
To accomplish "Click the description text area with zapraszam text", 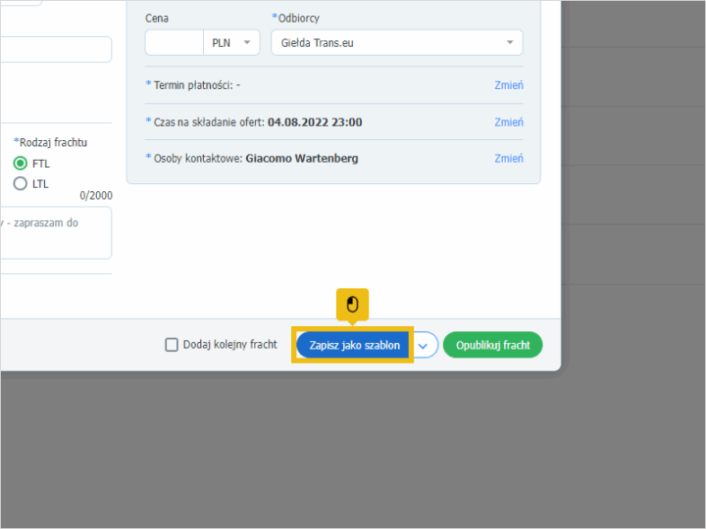I will pyautogui.click(x=55, y=233).
